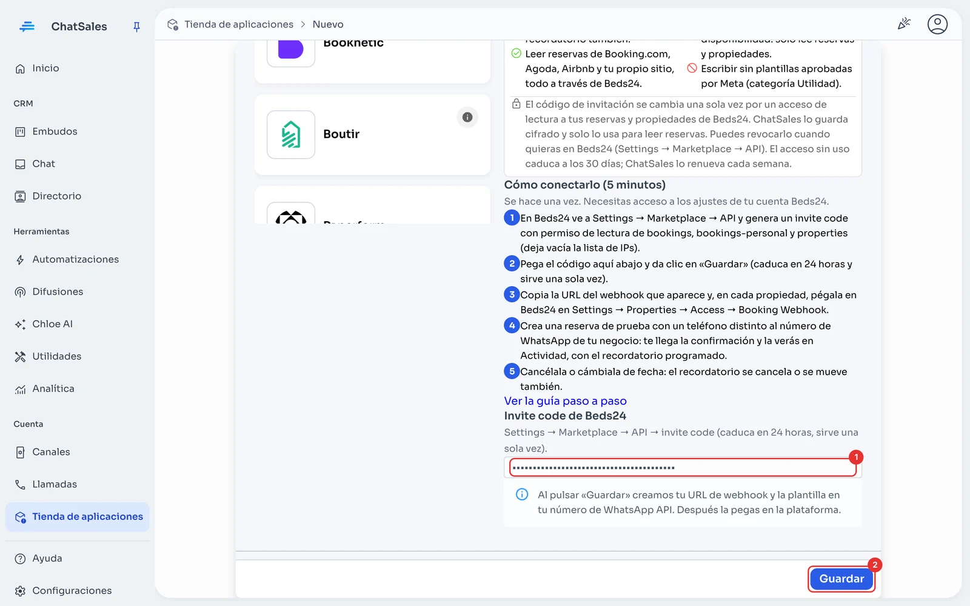The width and height of the screenshot is (970, 606).
Task: Click the Analítica chart icon
Action: (20, 389)
